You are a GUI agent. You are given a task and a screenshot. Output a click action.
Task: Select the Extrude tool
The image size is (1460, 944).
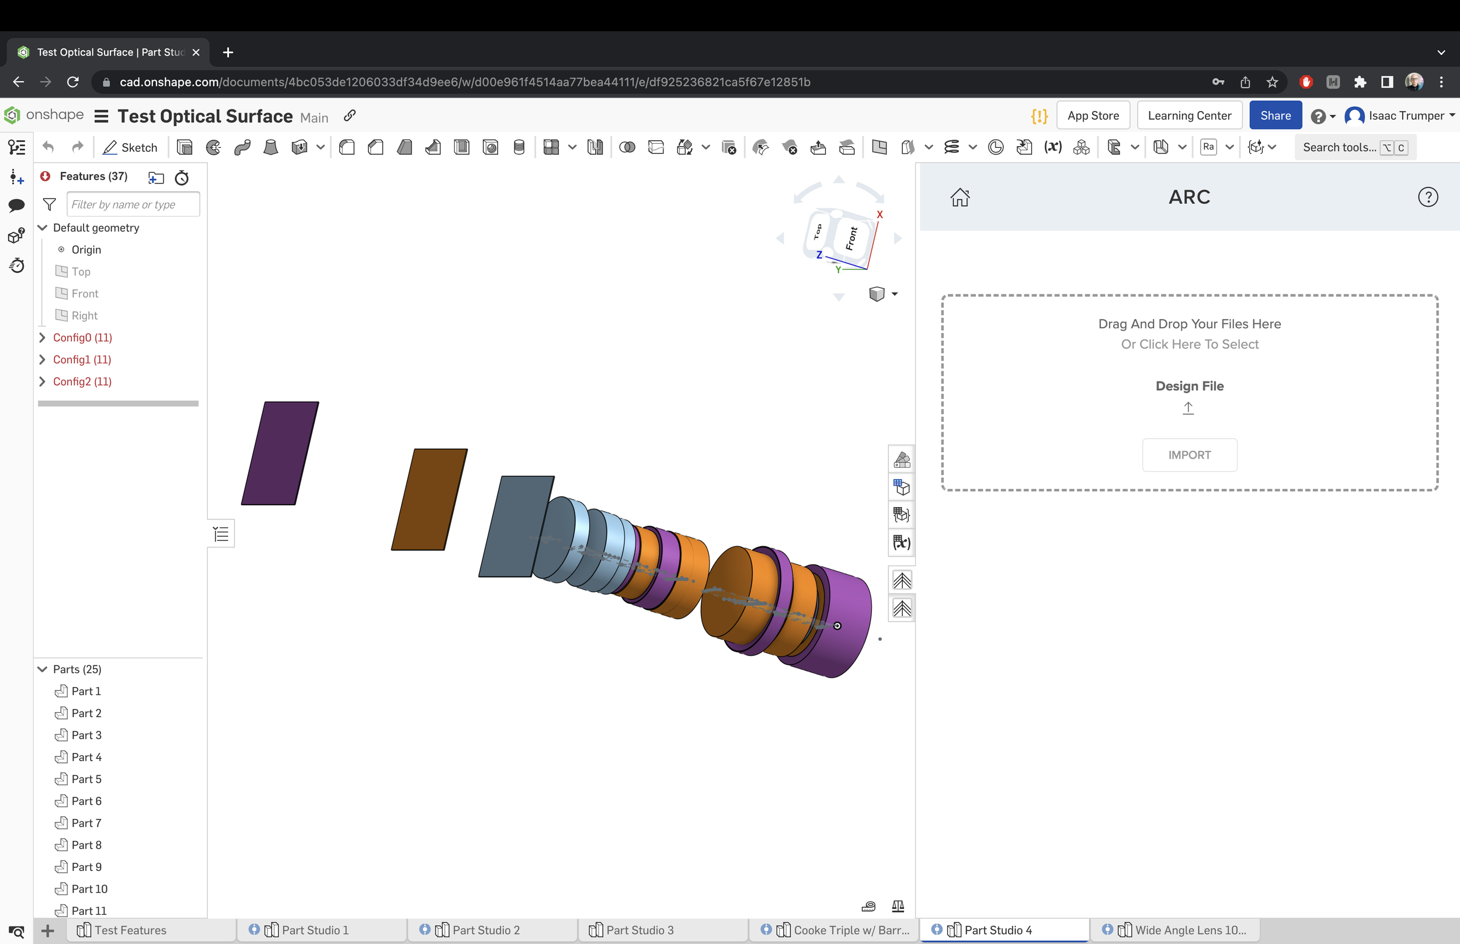(185, 147)
